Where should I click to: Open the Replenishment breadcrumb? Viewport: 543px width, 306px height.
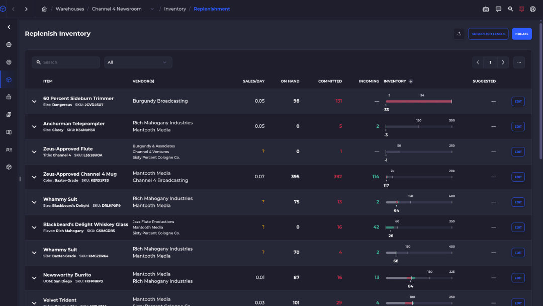[212, 9]
